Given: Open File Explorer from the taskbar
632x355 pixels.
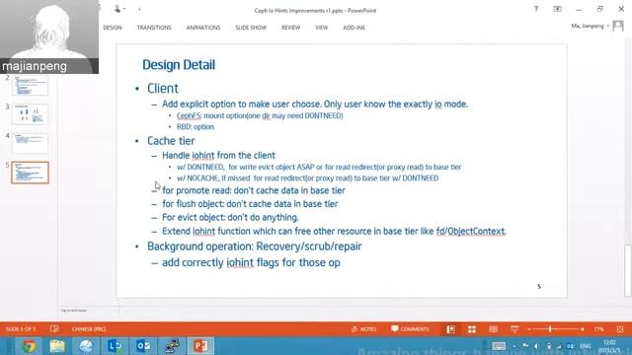Looking at the screenshot, I should pos(57,346).
